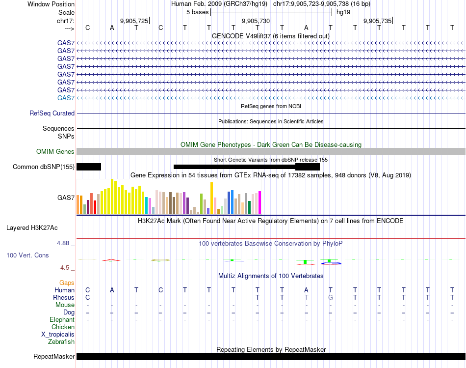
Task: Click 'Publications: Sequences in Scientific Articles' title
Action: (271, 121)
